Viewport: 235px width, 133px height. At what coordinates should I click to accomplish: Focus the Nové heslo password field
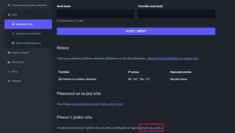[95, 14]
